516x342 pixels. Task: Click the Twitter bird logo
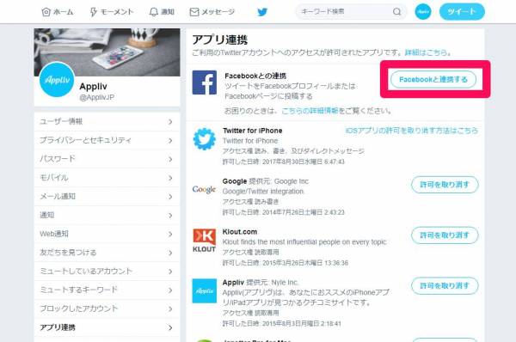point(262,12)
